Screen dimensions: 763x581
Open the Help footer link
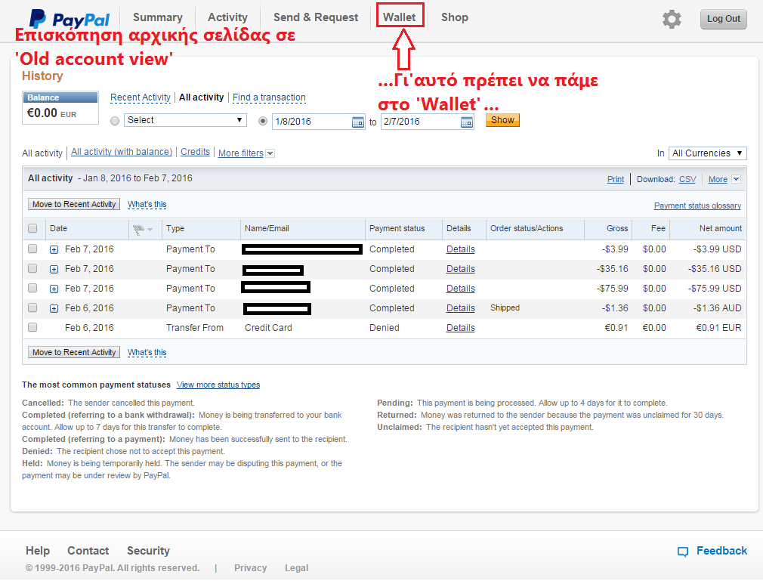(38, 551)
